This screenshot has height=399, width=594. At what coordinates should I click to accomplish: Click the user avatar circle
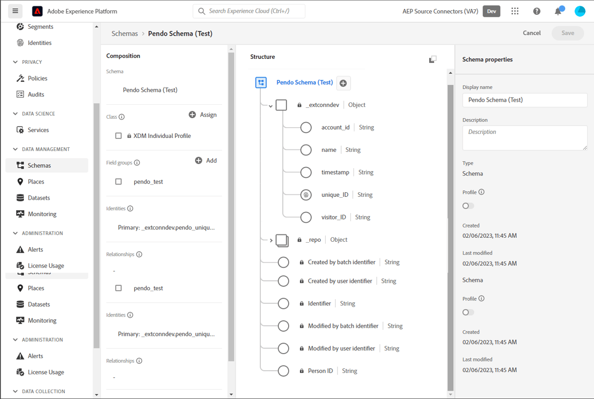580,11
